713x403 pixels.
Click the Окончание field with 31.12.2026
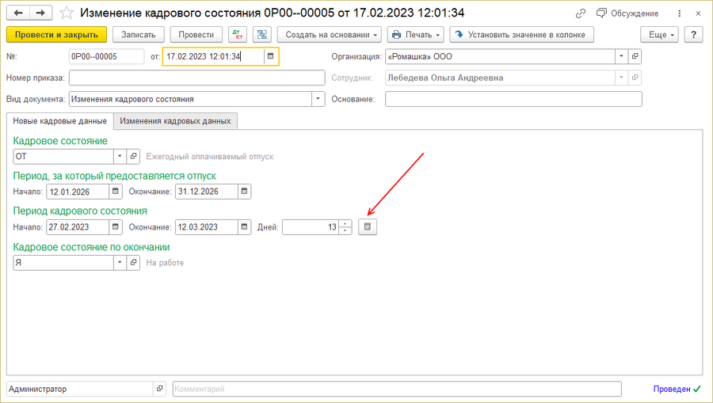[x=207, y=192]
